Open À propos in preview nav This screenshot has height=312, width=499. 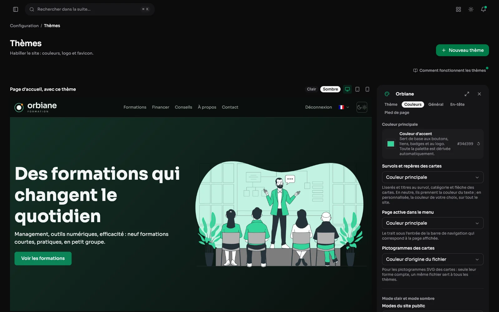tap(207, 107)
